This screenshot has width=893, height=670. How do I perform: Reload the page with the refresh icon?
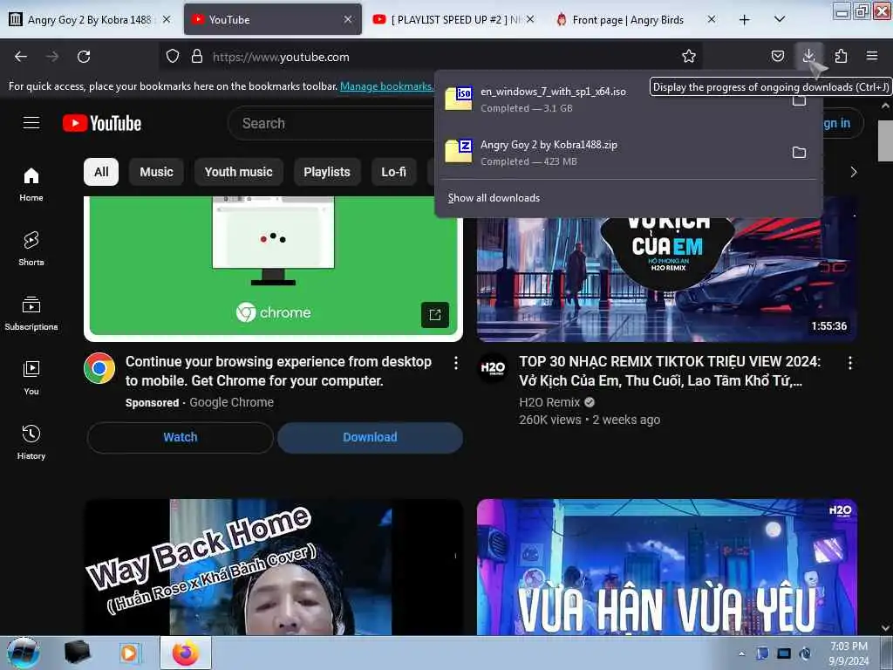pyautogui.click(x=84, y=57)
